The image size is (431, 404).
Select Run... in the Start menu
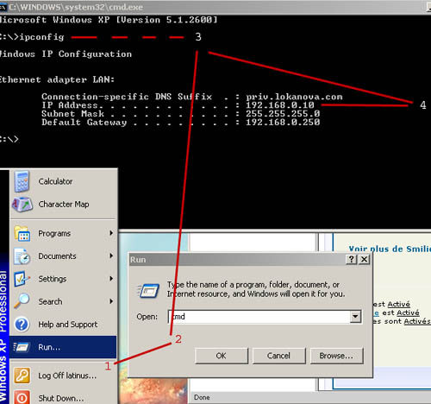pos(63,347)
